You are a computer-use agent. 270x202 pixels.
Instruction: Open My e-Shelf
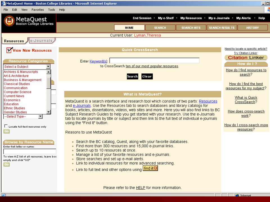[x=166, y=18]
